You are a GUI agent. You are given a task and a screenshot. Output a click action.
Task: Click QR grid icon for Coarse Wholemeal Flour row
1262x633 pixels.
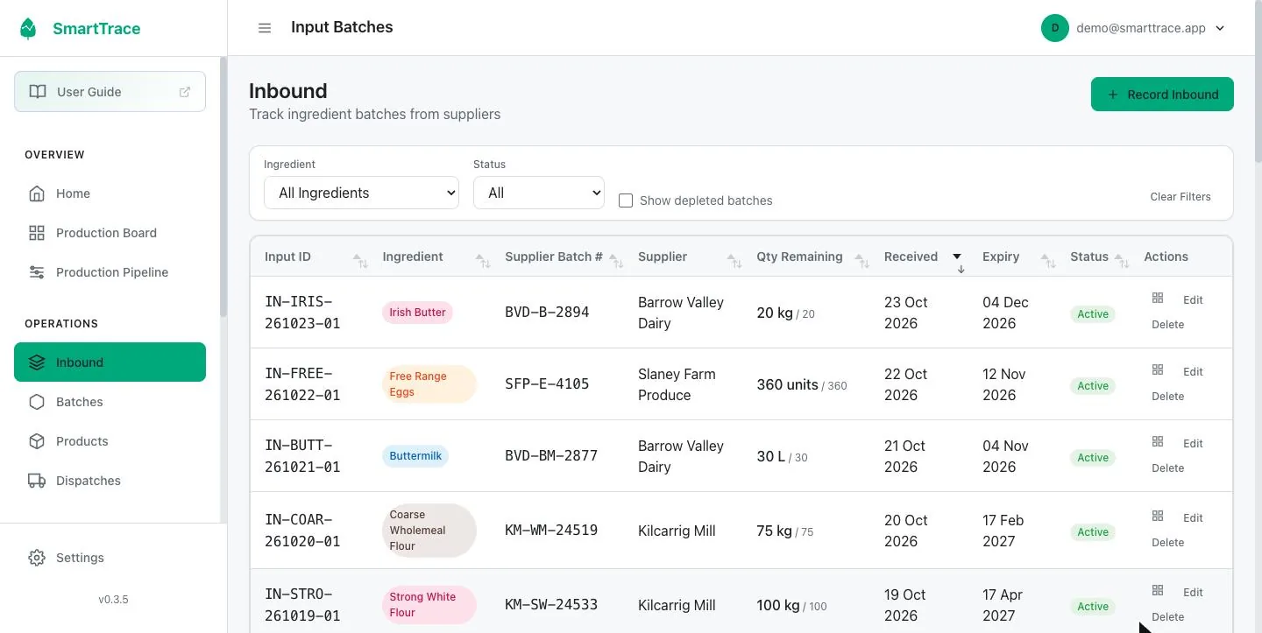click(1158, 516)
